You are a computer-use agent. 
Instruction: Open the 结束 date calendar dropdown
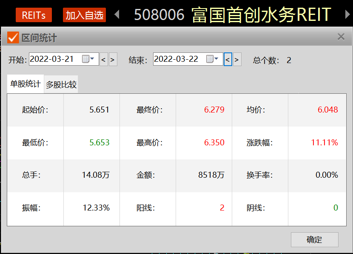click(x=212, y=59)
